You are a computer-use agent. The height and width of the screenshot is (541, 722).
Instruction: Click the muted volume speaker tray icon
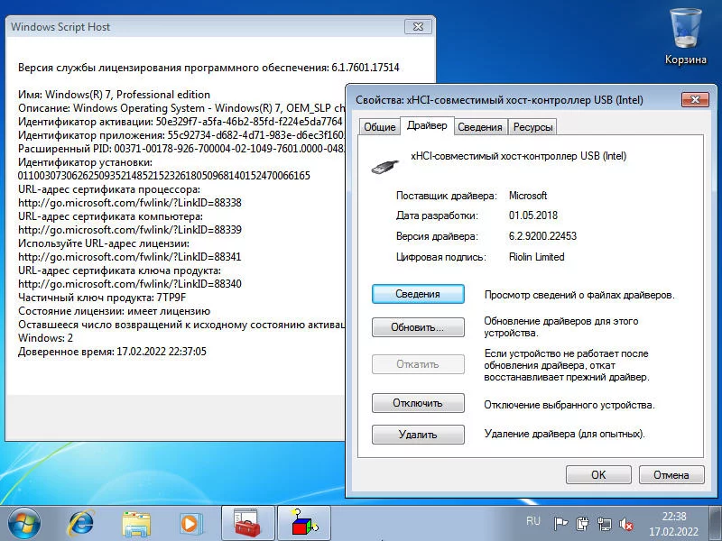[626, 524]
